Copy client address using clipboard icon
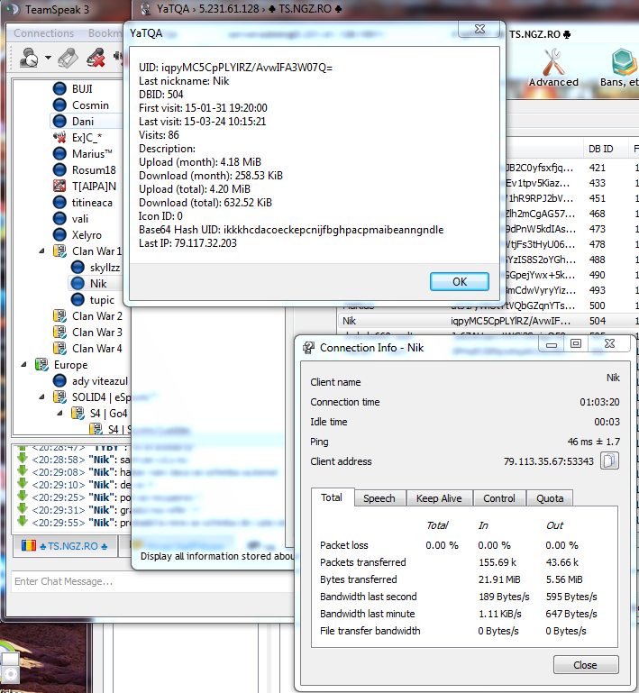Screen dimensions: 639x693 610,461
